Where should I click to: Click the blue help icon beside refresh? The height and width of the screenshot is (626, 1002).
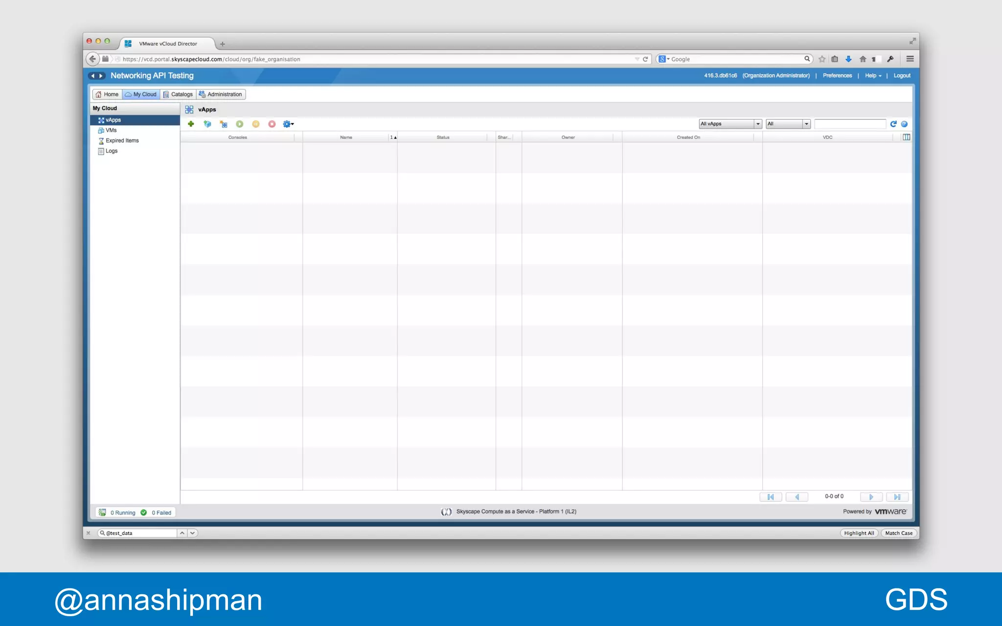(x=904, y=124)
